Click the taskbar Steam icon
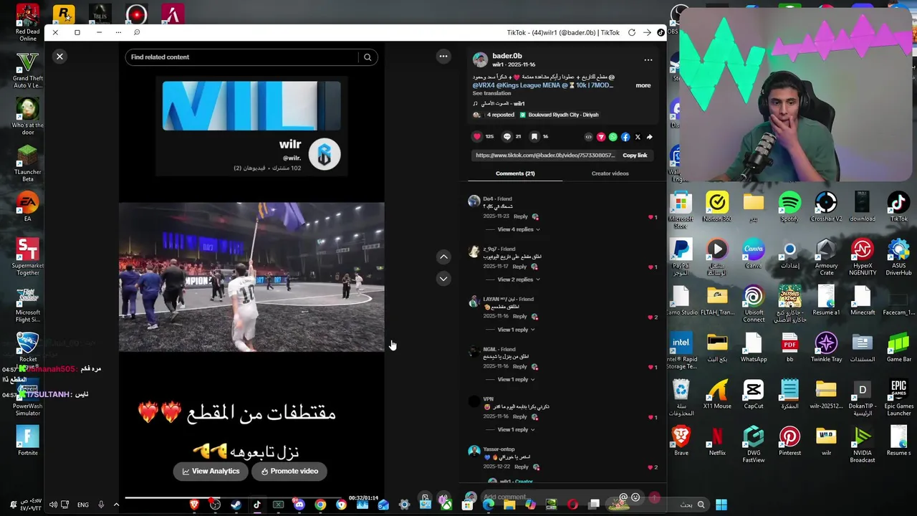This screenshot has width=917, height=516. tap(236, 505)
